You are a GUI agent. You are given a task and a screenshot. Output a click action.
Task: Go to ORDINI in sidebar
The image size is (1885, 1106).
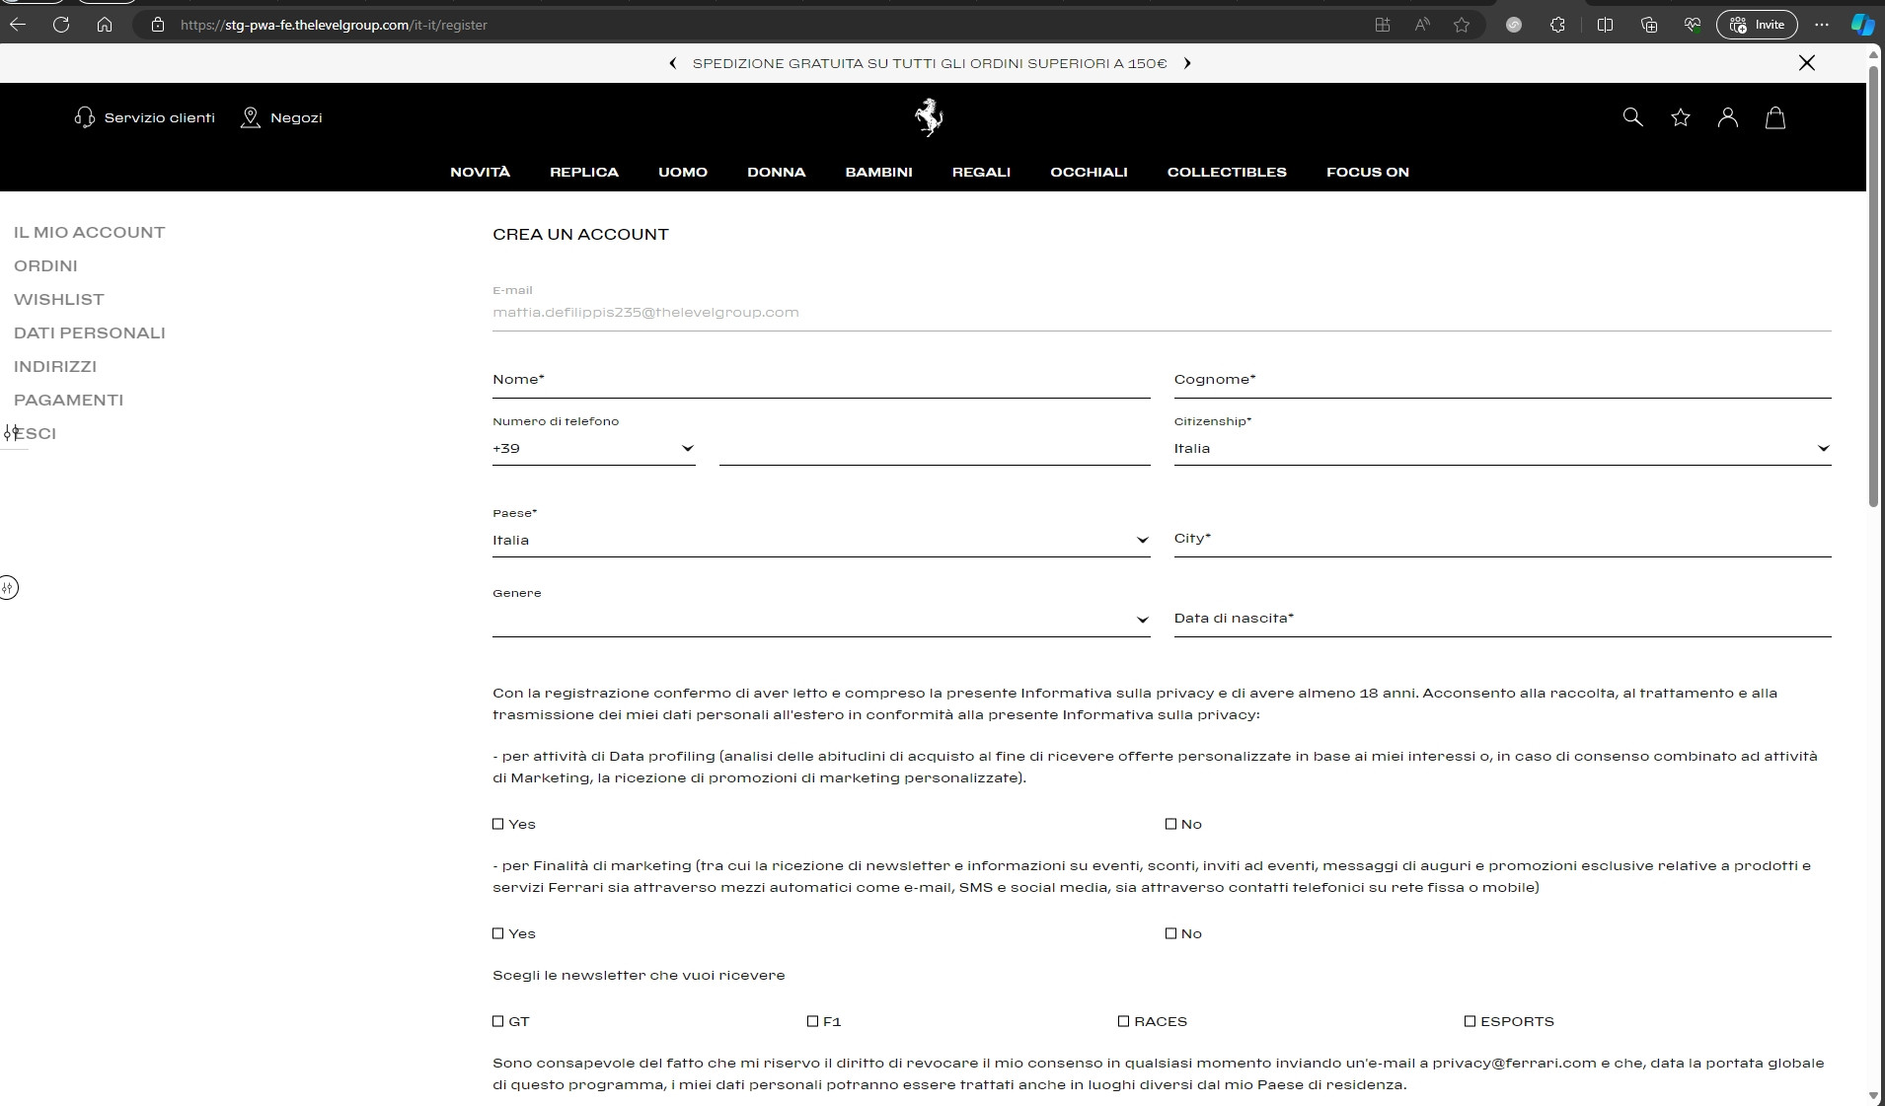pos(45,266)
